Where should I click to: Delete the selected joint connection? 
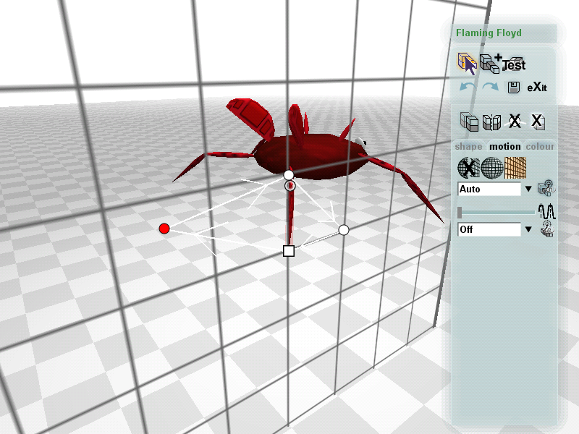515,121
